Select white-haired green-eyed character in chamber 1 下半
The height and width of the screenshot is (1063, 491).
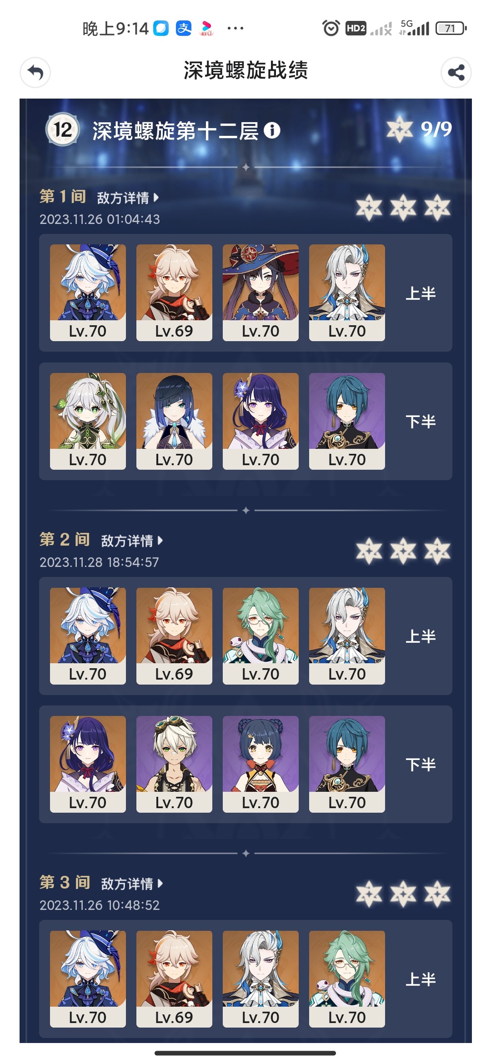coord(88,421)
